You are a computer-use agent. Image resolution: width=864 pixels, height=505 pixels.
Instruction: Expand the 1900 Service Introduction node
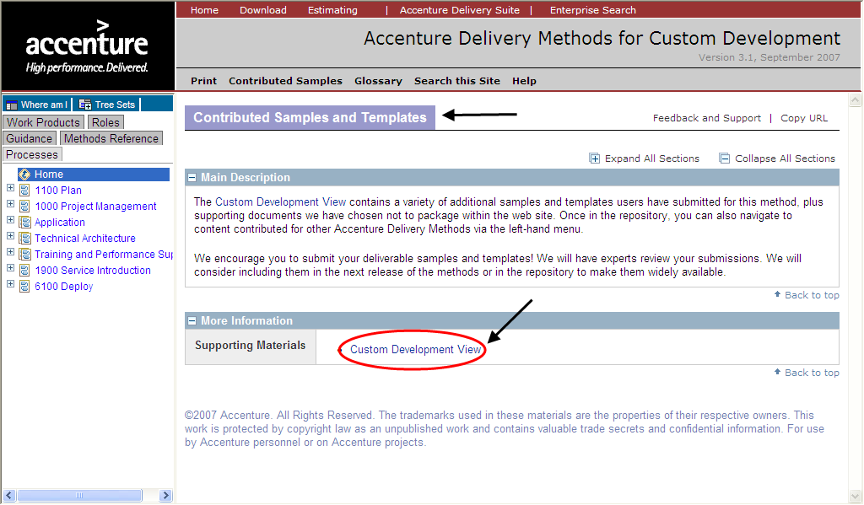pos(10,267)
